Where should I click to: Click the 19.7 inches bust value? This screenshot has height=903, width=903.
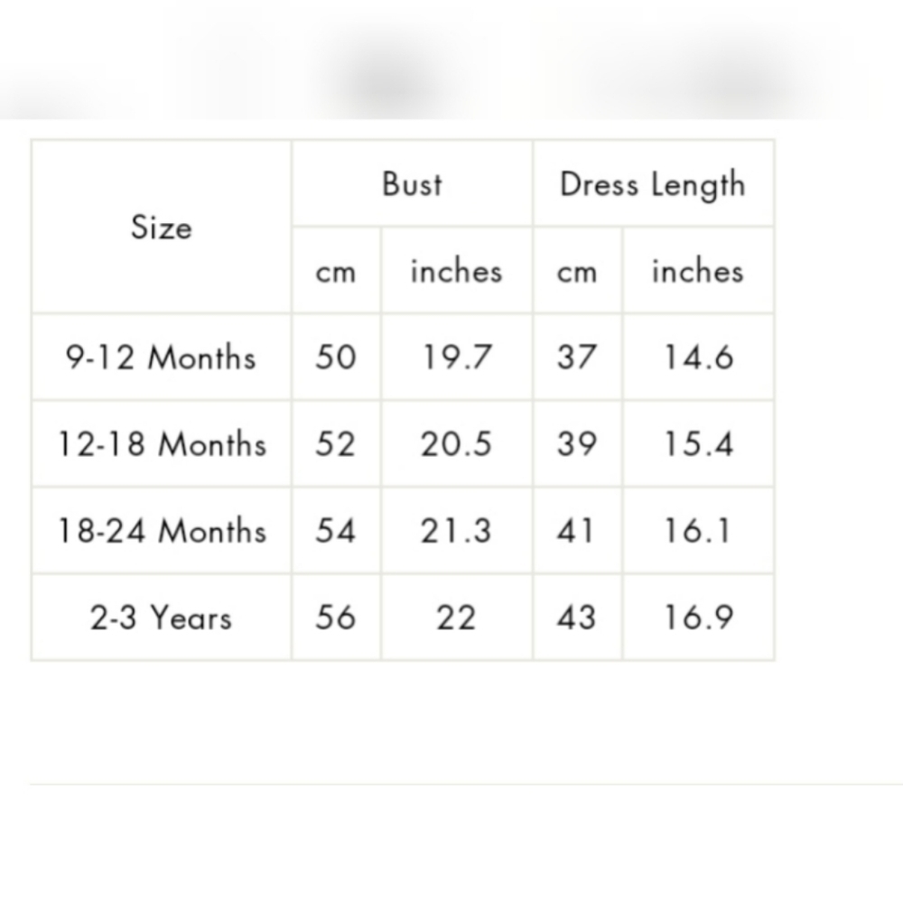(x=456, y=358)
